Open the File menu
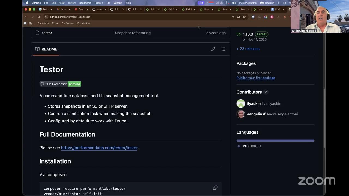The image size is (349, 196). coord(46,3)
